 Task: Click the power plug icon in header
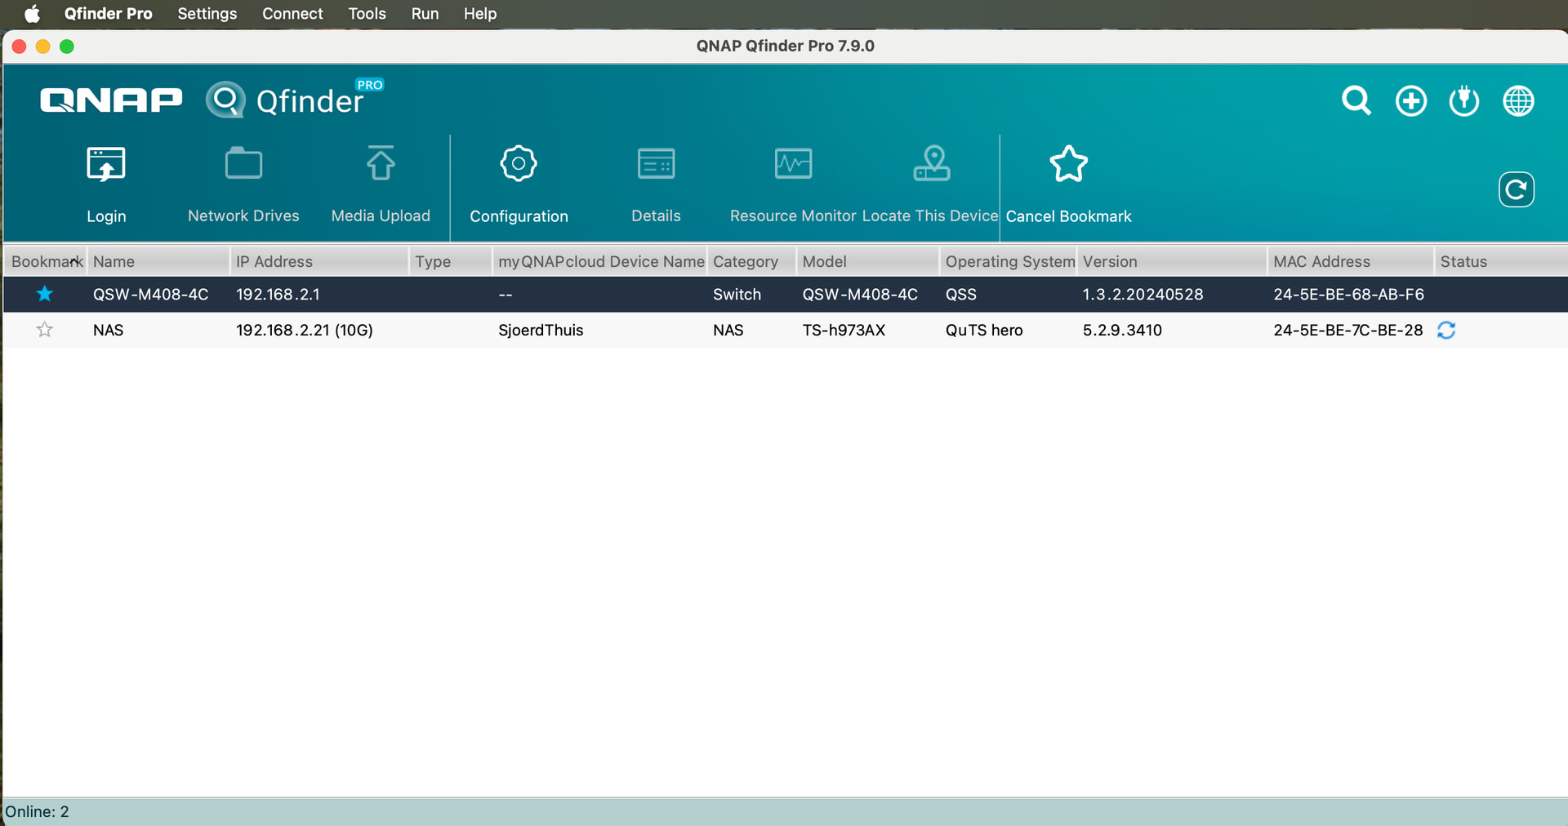[x=1464, y=101]
